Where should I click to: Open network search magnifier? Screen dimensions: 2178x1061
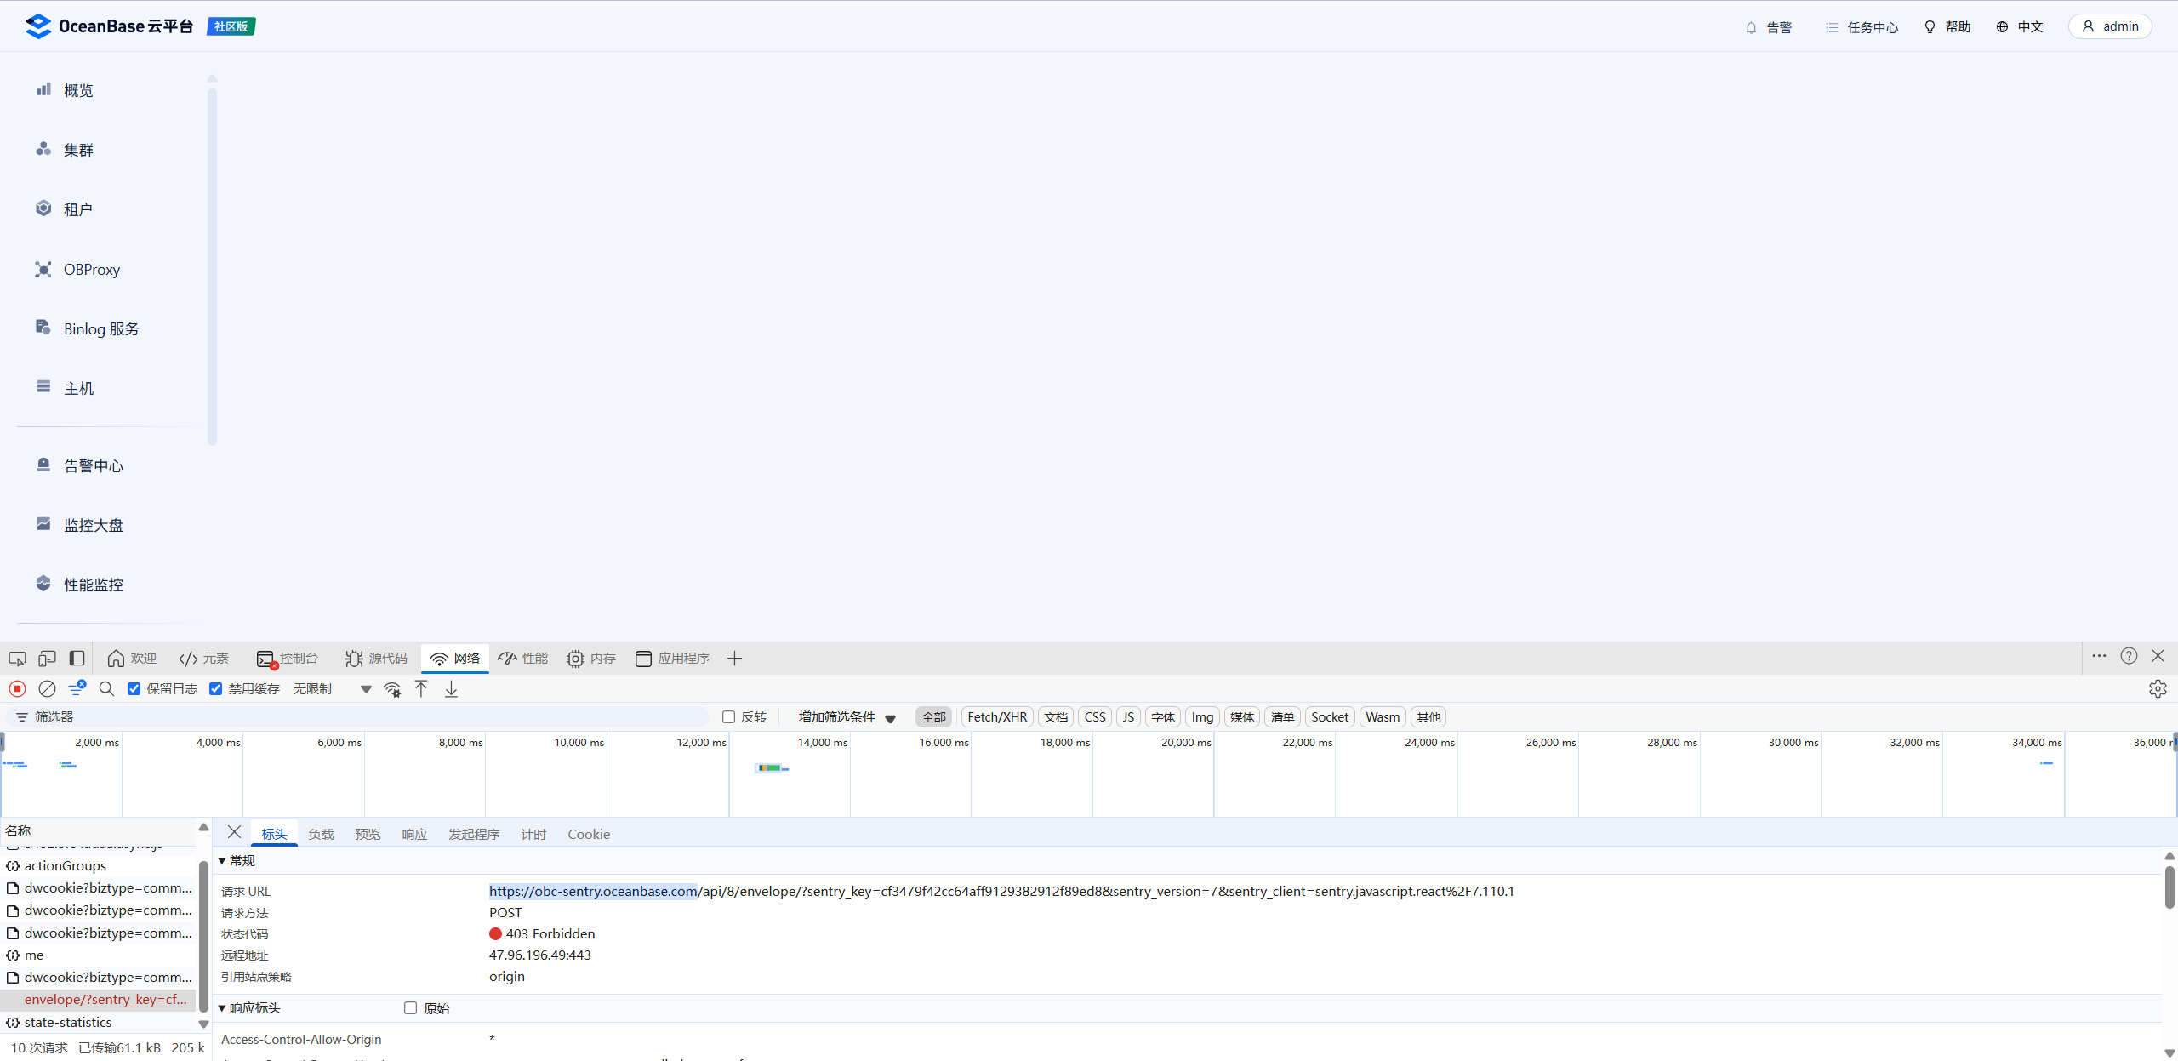coord(106,689)
